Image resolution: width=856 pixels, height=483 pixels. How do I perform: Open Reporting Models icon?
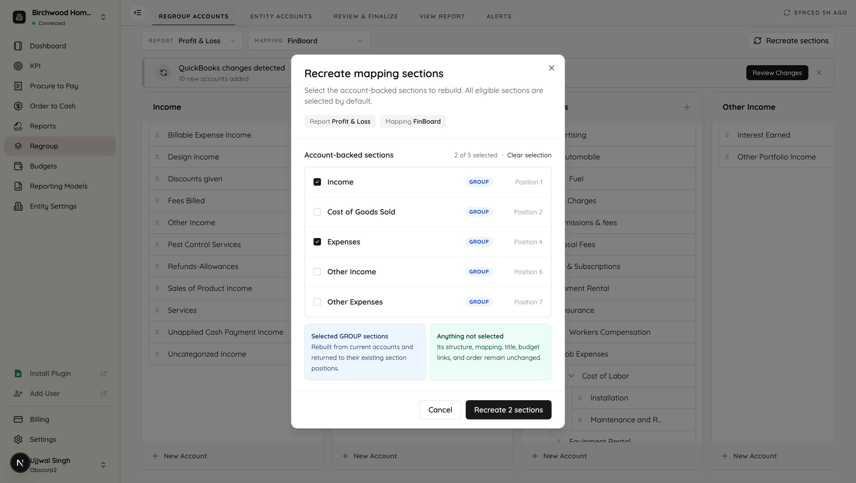click(x=18, y=186)
